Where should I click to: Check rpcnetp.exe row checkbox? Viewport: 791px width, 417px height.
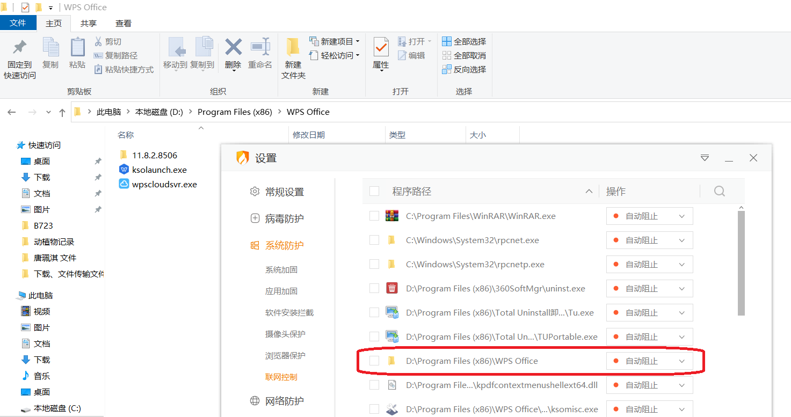374,264
